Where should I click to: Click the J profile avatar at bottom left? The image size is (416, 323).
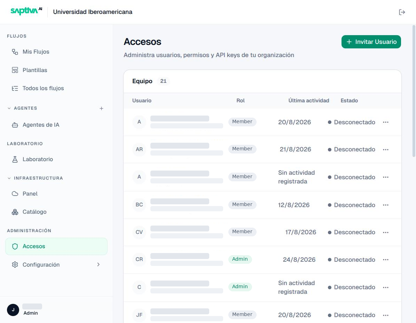[13, 310]
